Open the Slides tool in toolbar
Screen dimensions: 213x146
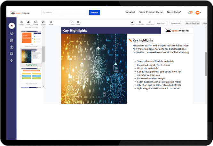point(21,23)
